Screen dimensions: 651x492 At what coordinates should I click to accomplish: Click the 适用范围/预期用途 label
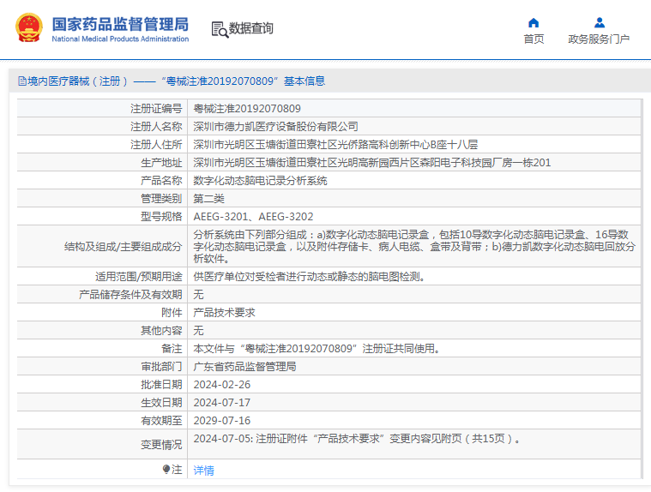click(139, 277)
